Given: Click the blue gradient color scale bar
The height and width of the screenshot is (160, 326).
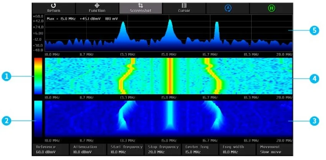Looking at the screenshot, I should pyautogui.click(x=38, y=119).
